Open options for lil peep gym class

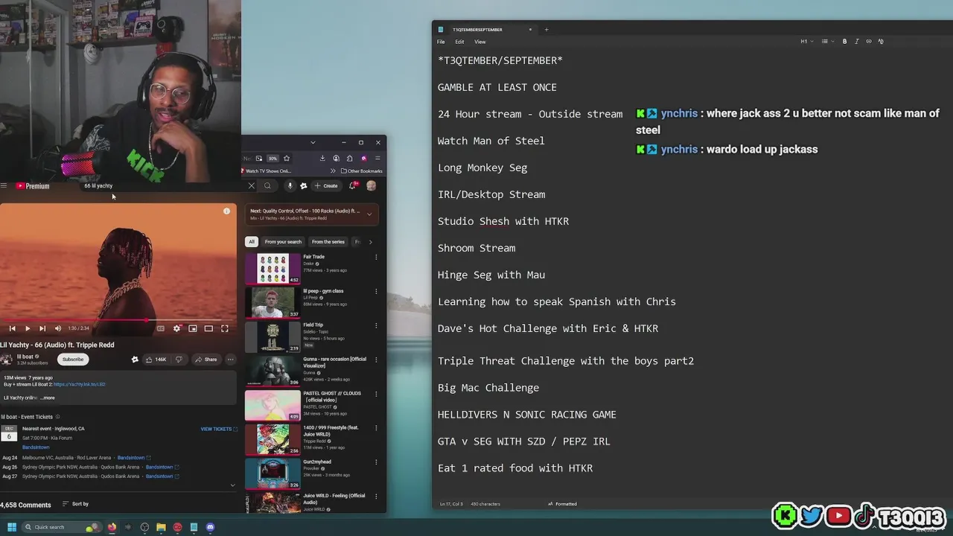click(376, 292)
